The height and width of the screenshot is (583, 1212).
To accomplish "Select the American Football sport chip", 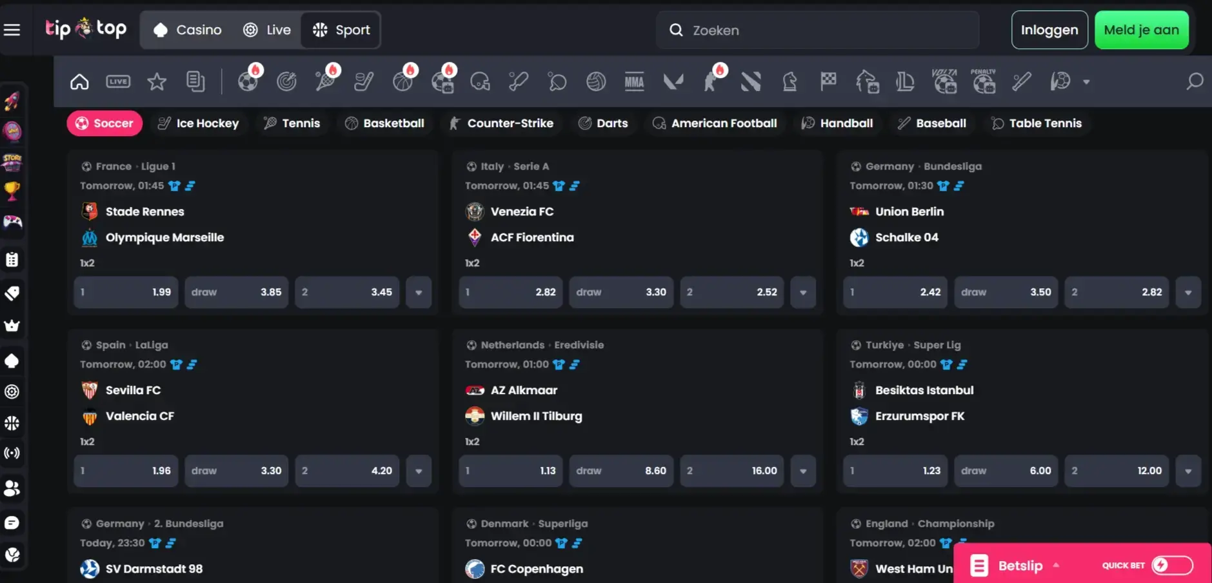I will pos(715,123).
